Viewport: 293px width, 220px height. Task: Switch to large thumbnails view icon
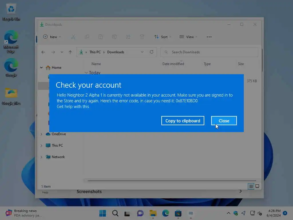click(x=257, y=186)
